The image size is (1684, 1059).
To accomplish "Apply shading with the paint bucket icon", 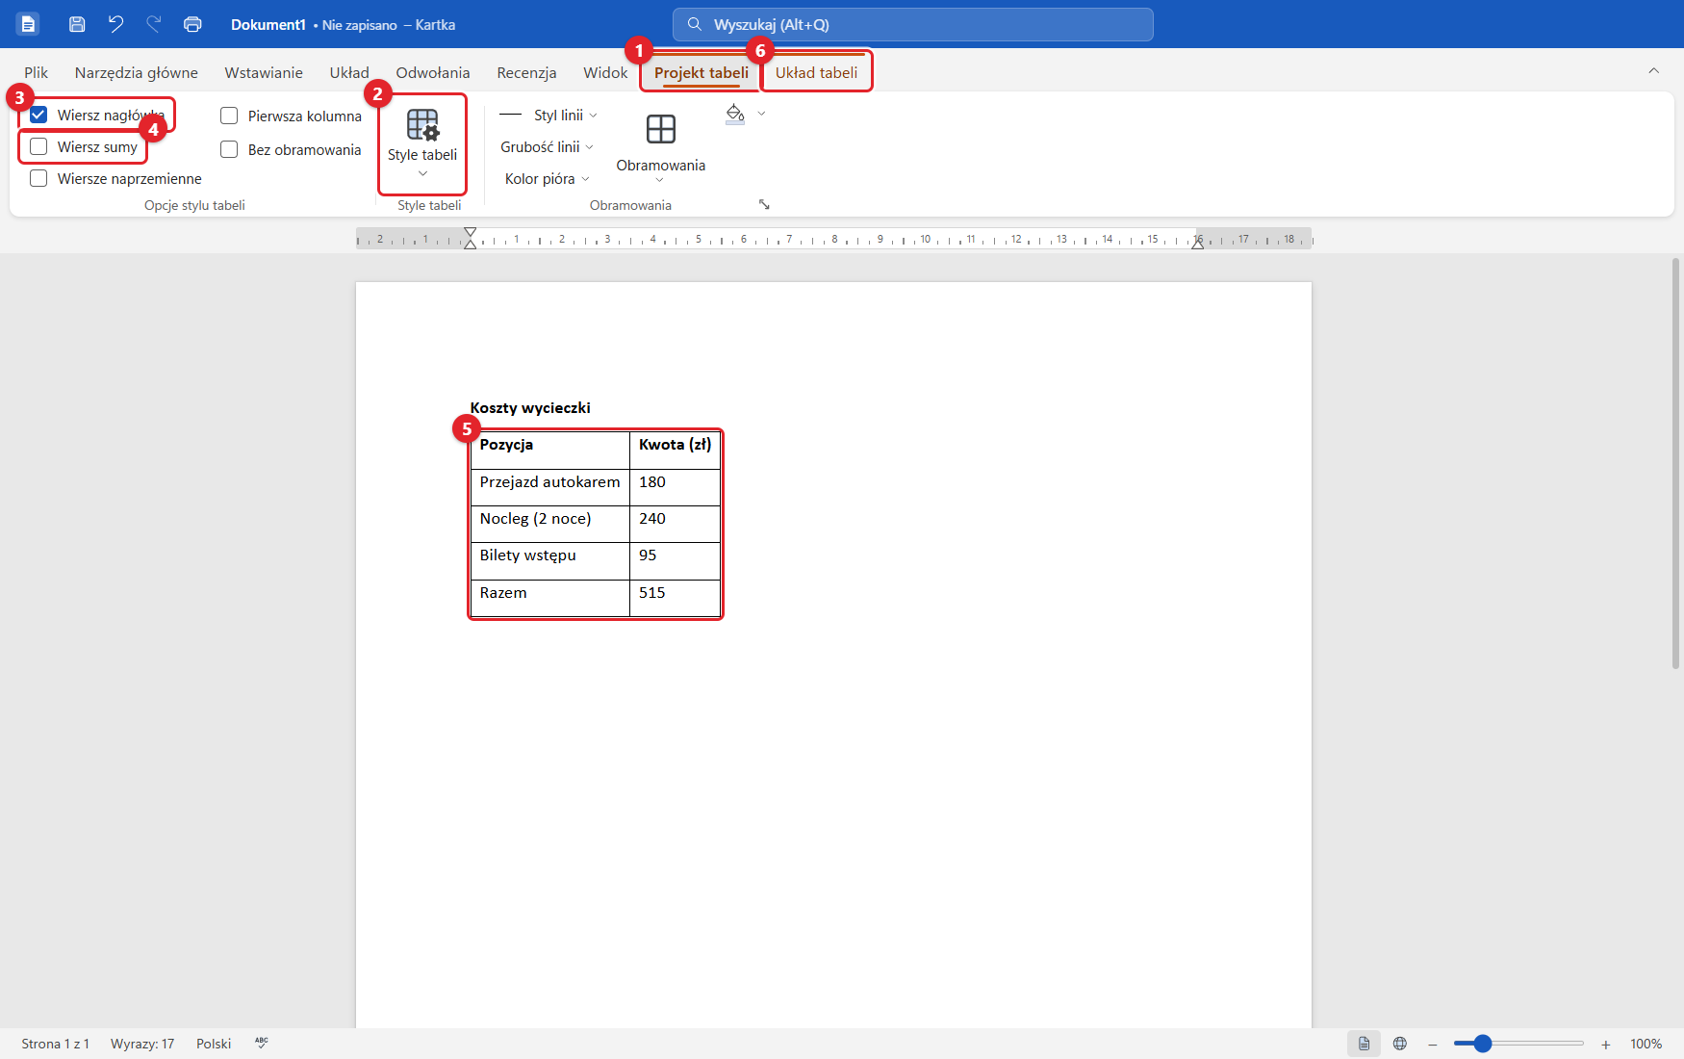I will pos(735,114).
